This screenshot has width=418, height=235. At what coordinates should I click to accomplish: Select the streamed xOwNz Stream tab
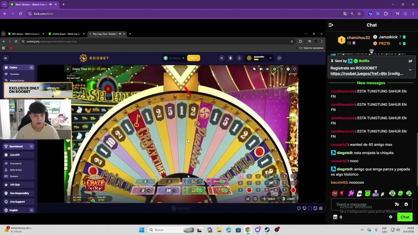tap(66, 34)
